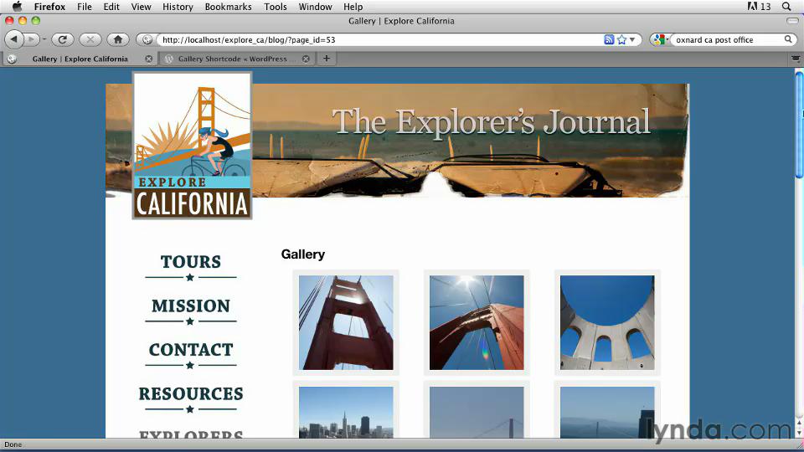Open the CONTACT navigation link
The width and height of the screenshot is (804, 452).
(x=191, y=350)
